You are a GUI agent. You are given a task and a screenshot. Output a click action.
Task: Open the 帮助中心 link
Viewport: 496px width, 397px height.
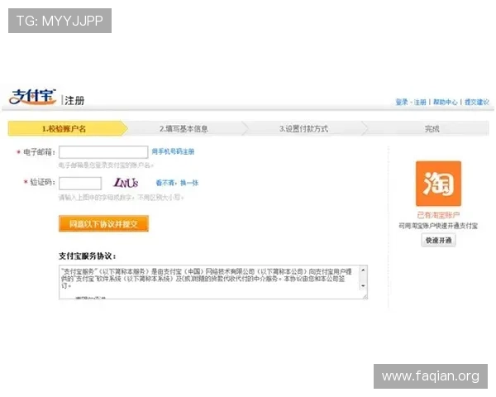pyautogui.click(x=445, y=102)
